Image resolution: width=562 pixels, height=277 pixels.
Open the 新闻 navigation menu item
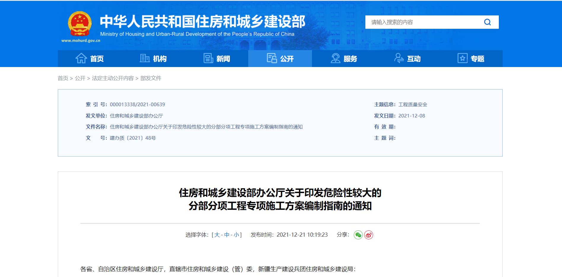[x=223, y=59]
